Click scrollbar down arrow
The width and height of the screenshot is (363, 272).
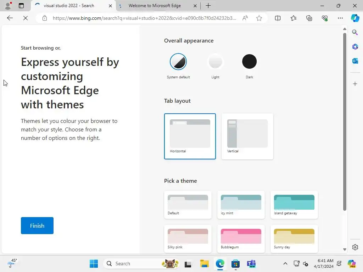click(x=345, y=250)
